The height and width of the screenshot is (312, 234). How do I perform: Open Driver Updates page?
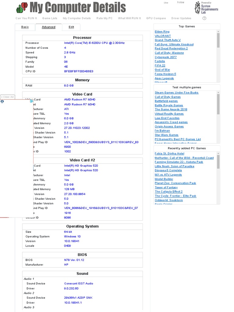pyautogui.click(x=181, y=18)
